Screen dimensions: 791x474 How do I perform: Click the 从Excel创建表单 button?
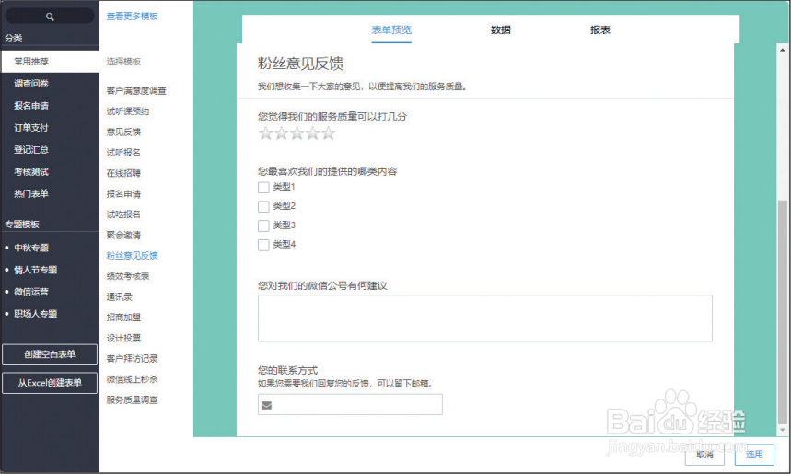(50, 383)
